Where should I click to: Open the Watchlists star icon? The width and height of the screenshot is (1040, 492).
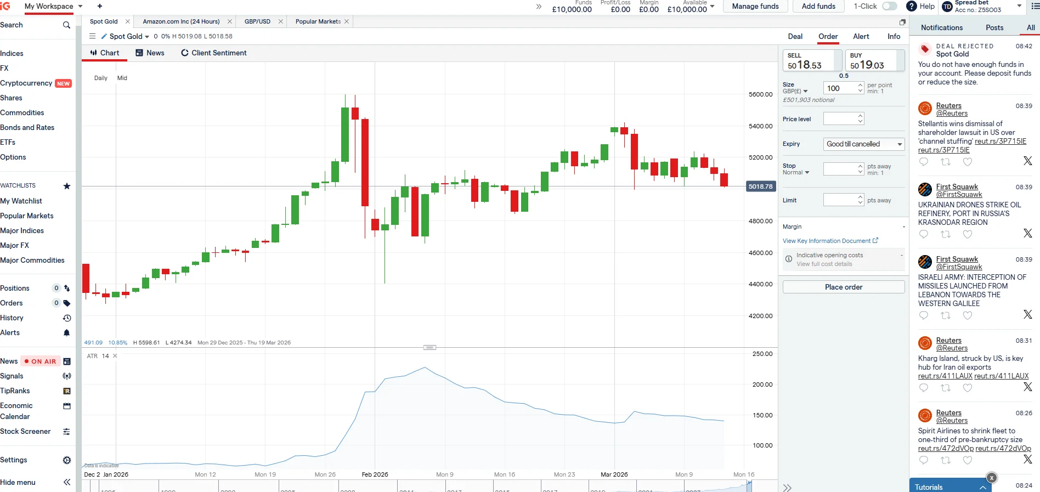point(67,186)
